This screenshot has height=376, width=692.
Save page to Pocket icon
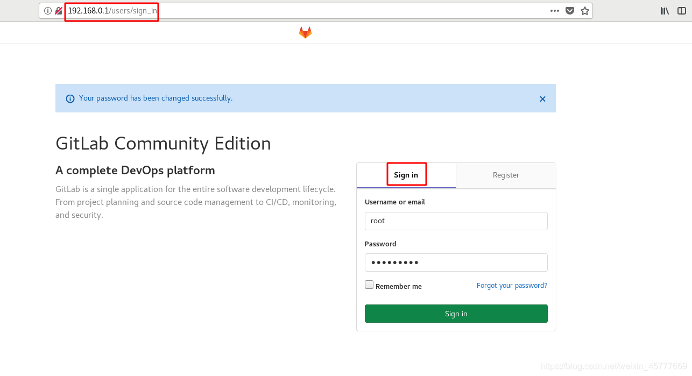click(570, 11)
